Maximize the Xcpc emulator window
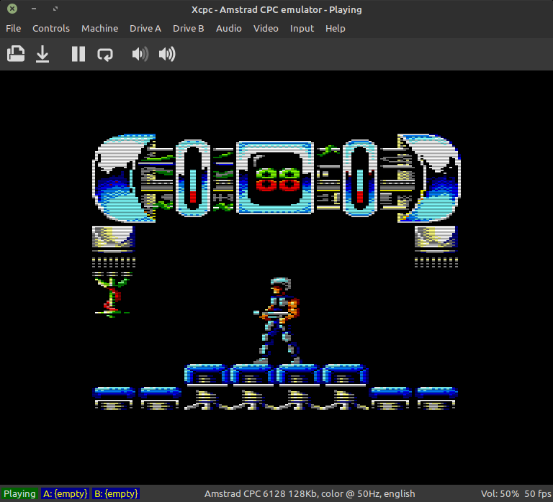553x502 pixels. tap(55, 9)
